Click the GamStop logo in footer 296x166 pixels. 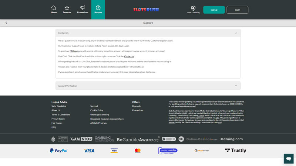tap(81, 139)
